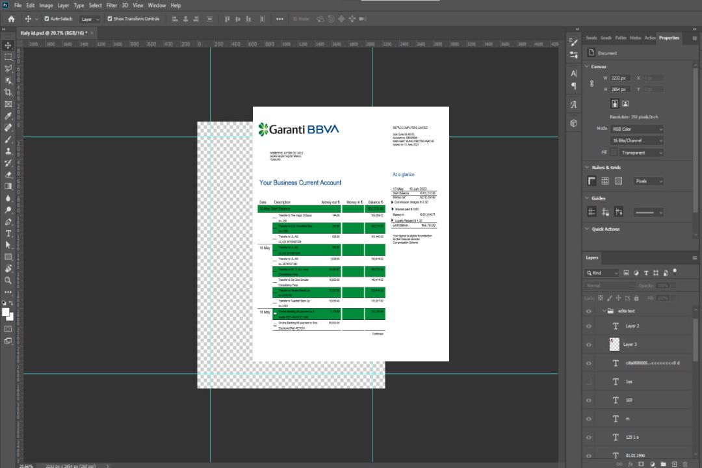The image size is (702, 468).
Task: Select the Blur tool
Action: 8,198
